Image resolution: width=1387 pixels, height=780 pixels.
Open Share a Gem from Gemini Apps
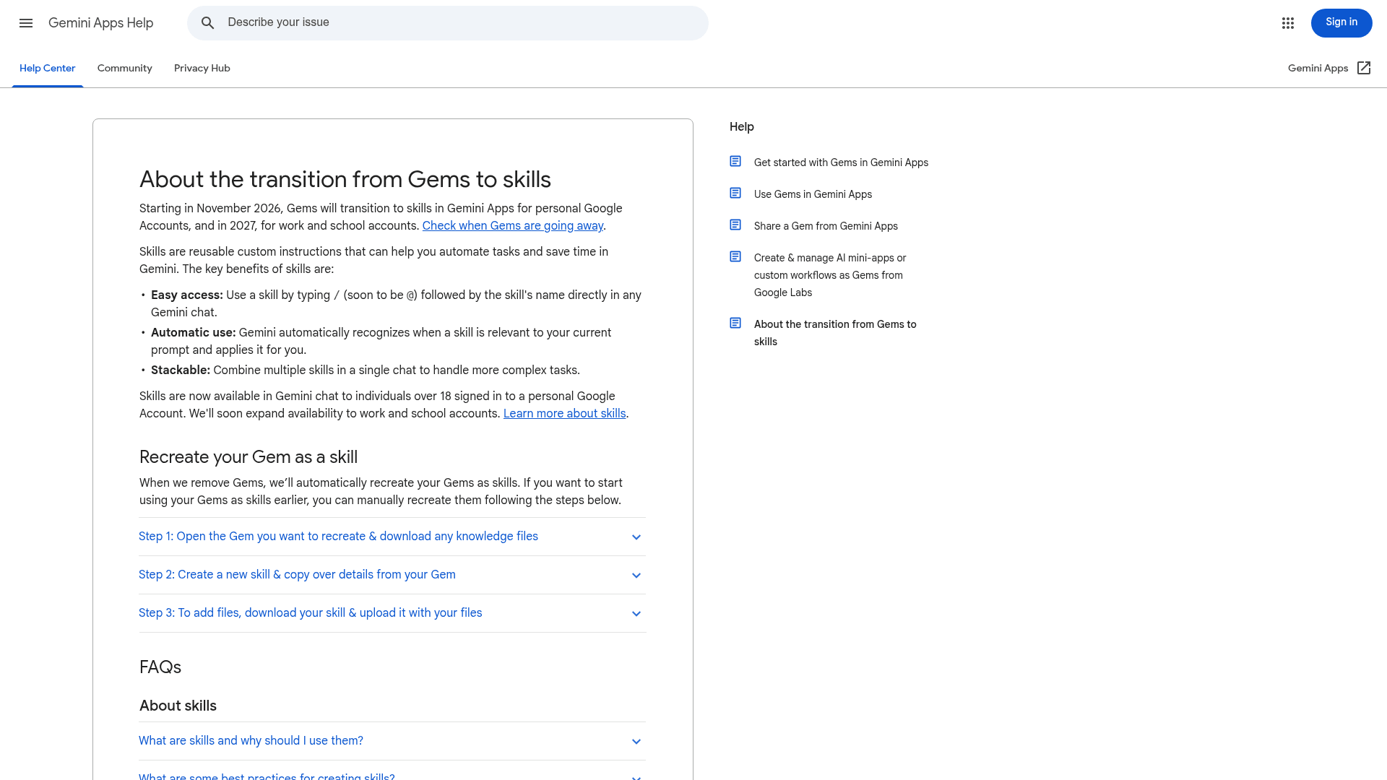pos(826,226)
